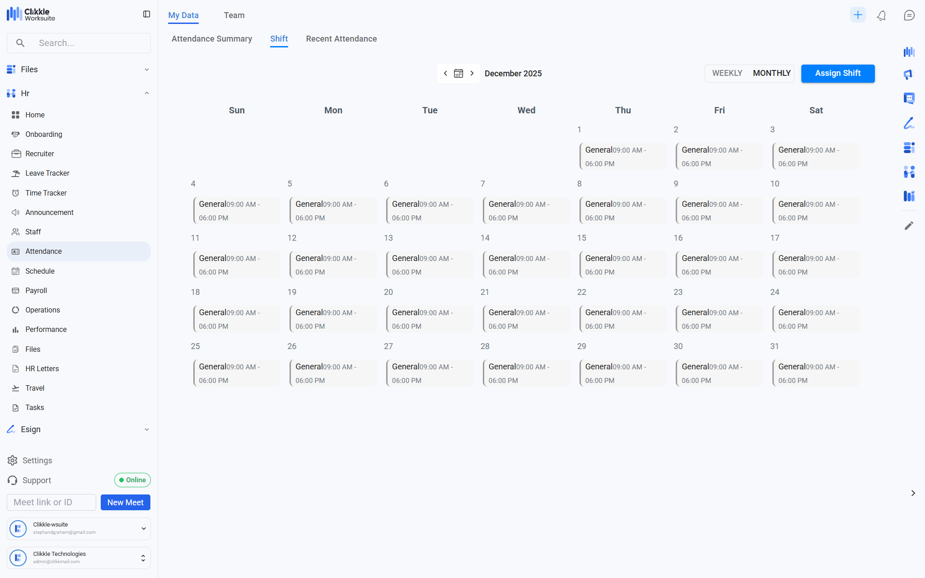
Task: Collapse the left sidebar panel icon
Action: click(146, 14)
